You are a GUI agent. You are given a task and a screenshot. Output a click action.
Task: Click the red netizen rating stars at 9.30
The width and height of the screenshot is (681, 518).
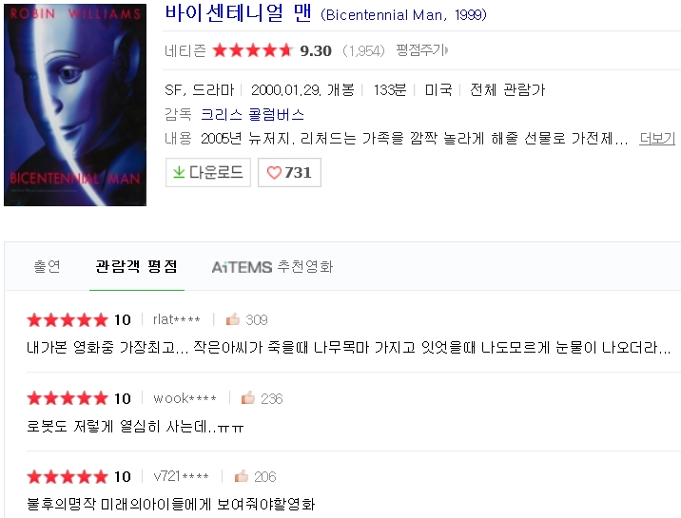pos(252,50)
